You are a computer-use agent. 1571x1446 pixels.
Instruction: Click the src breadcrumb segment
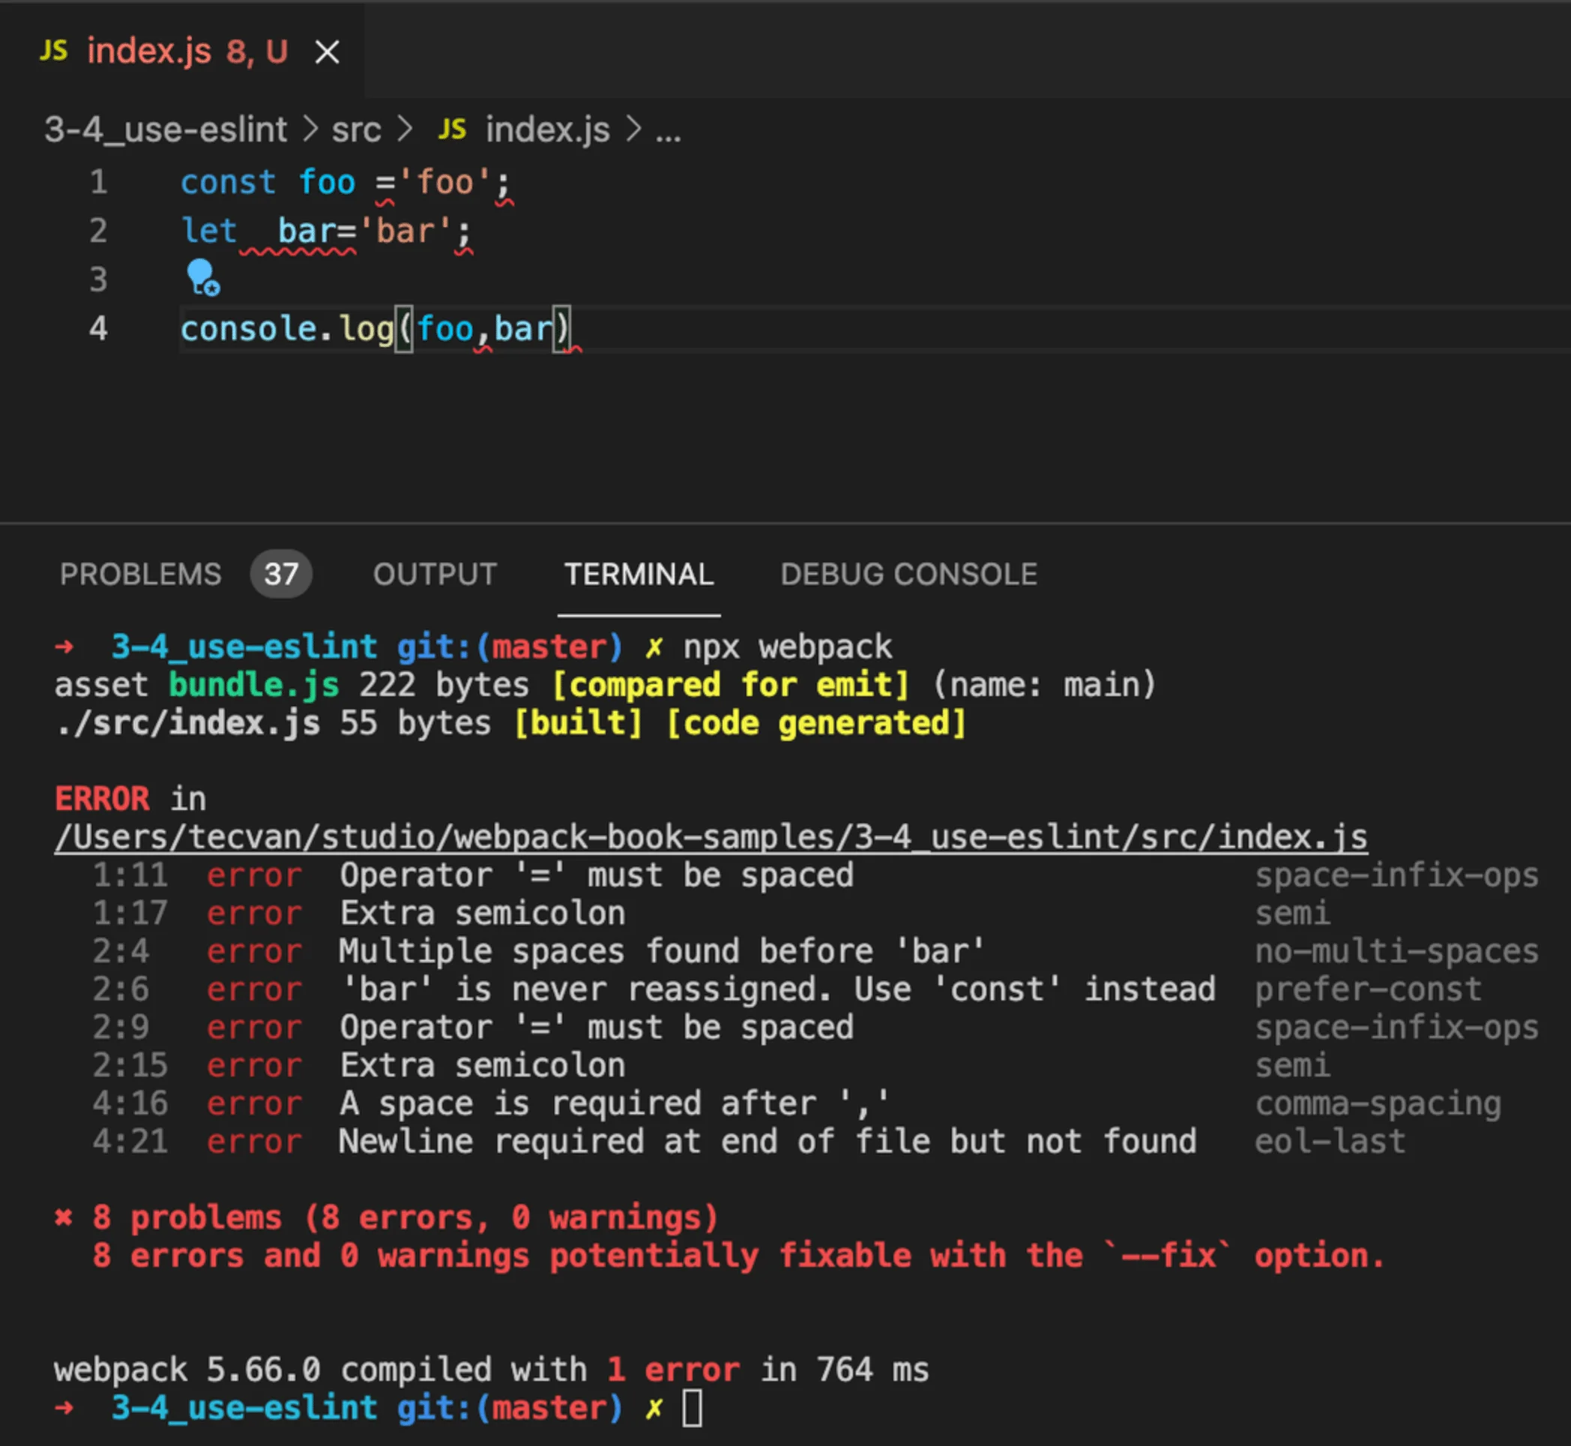click(x=356, y=130)
